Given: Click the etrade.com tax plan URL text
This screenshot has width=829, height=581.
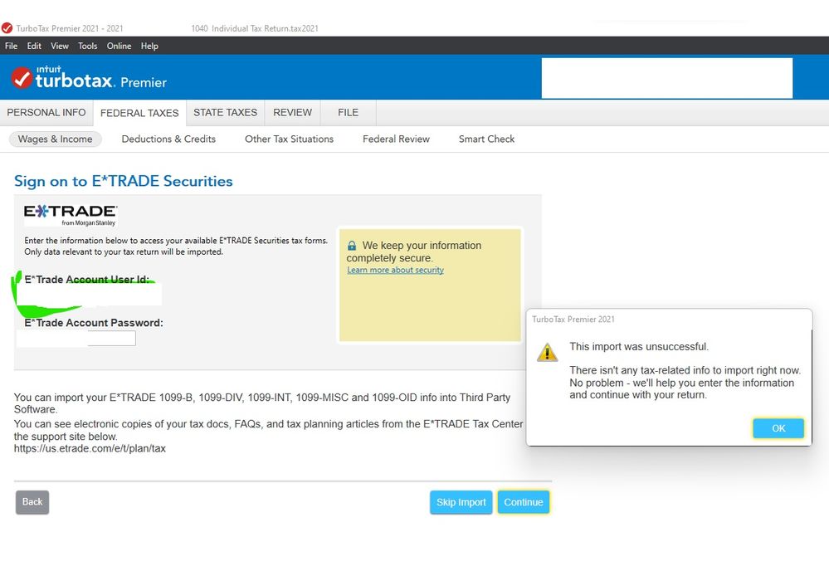Looking at the screenshot, I should pyautogui.click(x=90, y=448).
